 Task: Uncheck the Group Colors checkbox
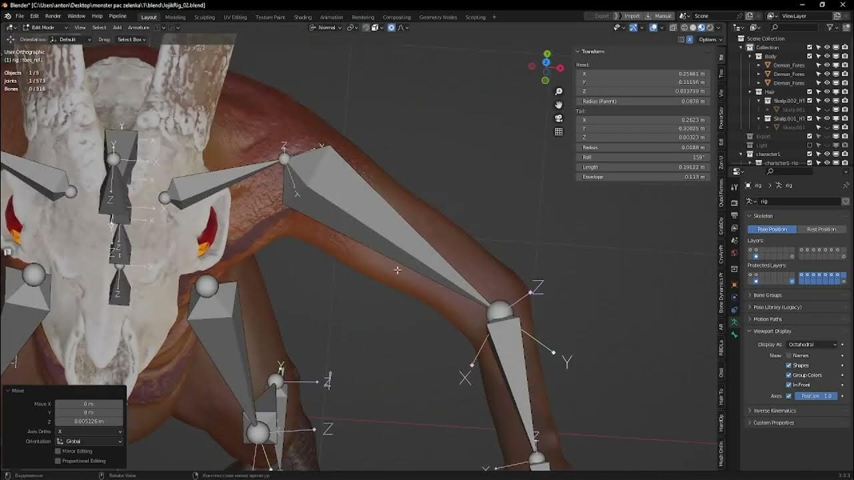(x=789, y=375)
